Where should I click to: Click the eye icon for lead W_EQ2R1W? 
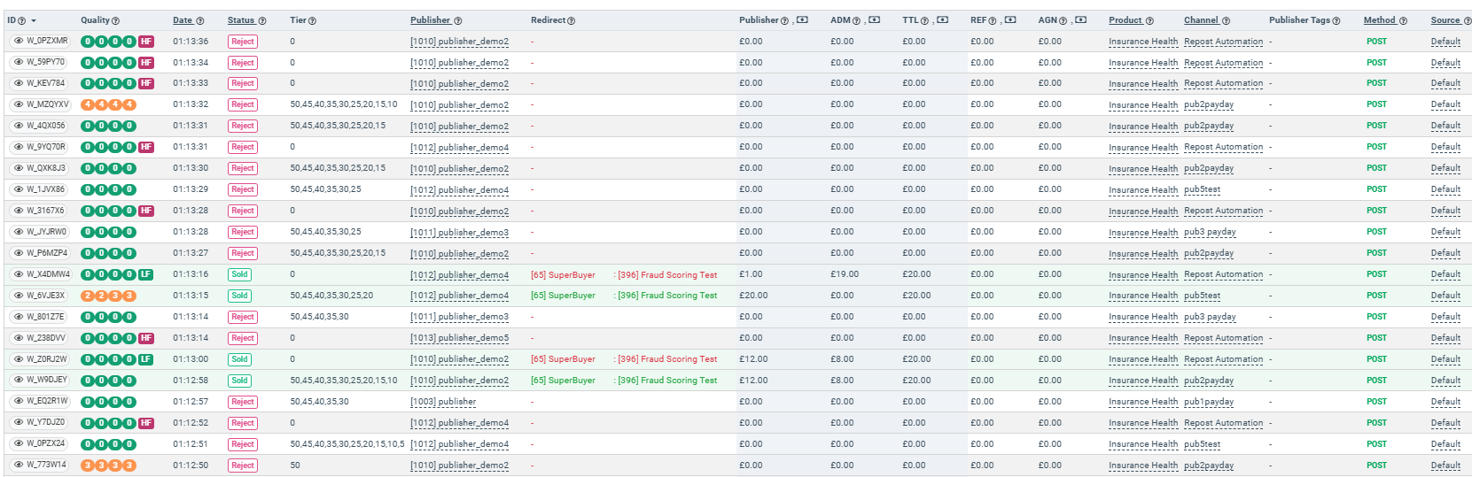pos(19,401)
